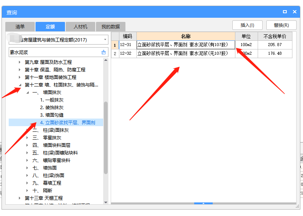Expand 八、柱(梁)饰面 node
Viewport: 303px width, 216px height.
[27, 176]
